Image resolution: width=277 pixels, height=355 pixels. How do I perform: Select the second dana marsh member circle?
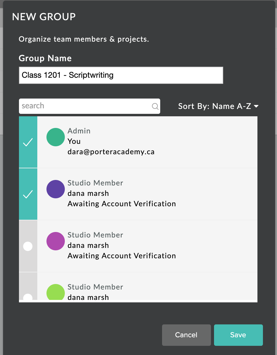28,246
